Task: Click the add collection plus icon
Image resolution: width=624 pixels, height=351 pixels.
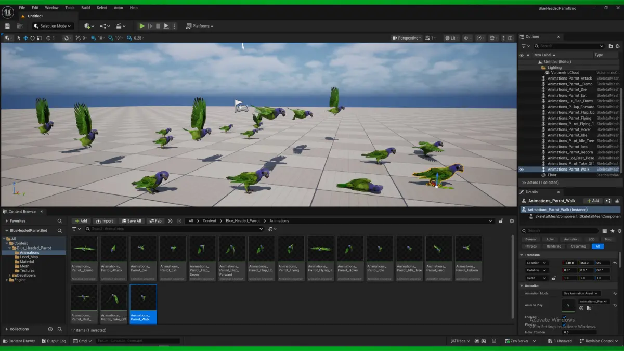Action: [x=50, y=329]
